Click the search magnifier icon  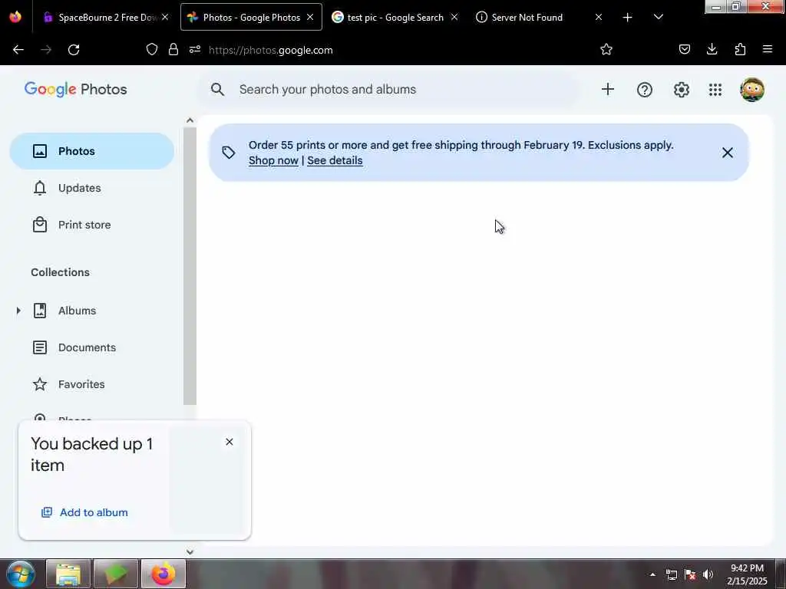[217, 89]
